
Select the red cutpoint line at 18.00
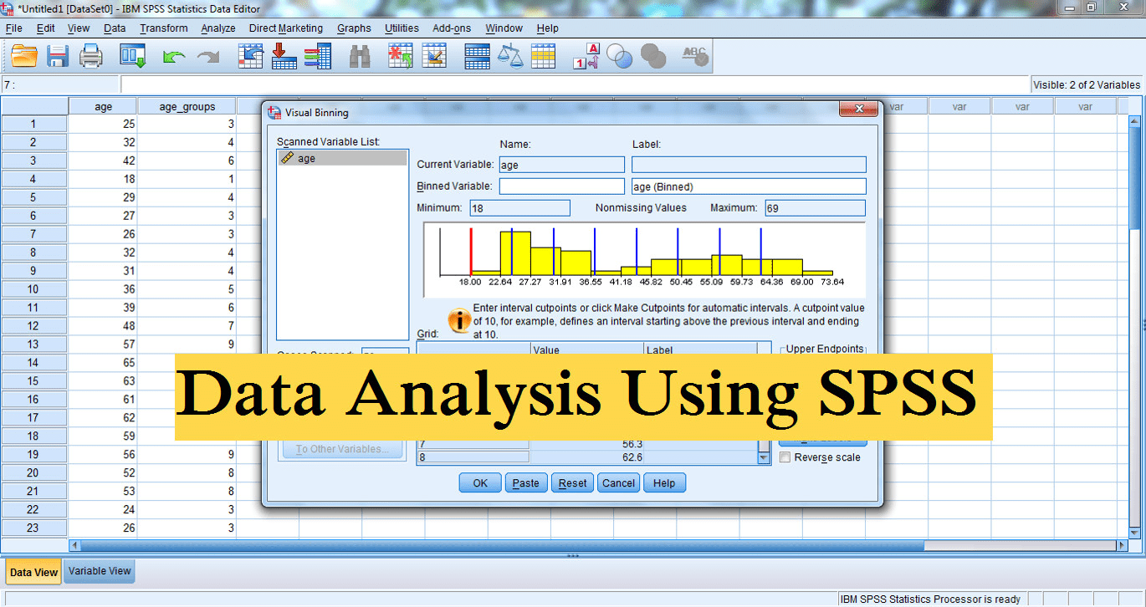471,251
